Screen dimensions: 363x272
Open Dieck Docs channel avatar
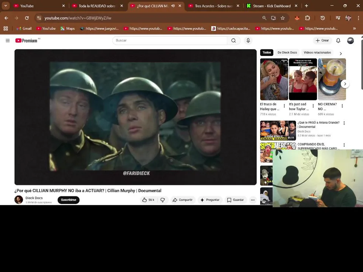pos(19,199)
